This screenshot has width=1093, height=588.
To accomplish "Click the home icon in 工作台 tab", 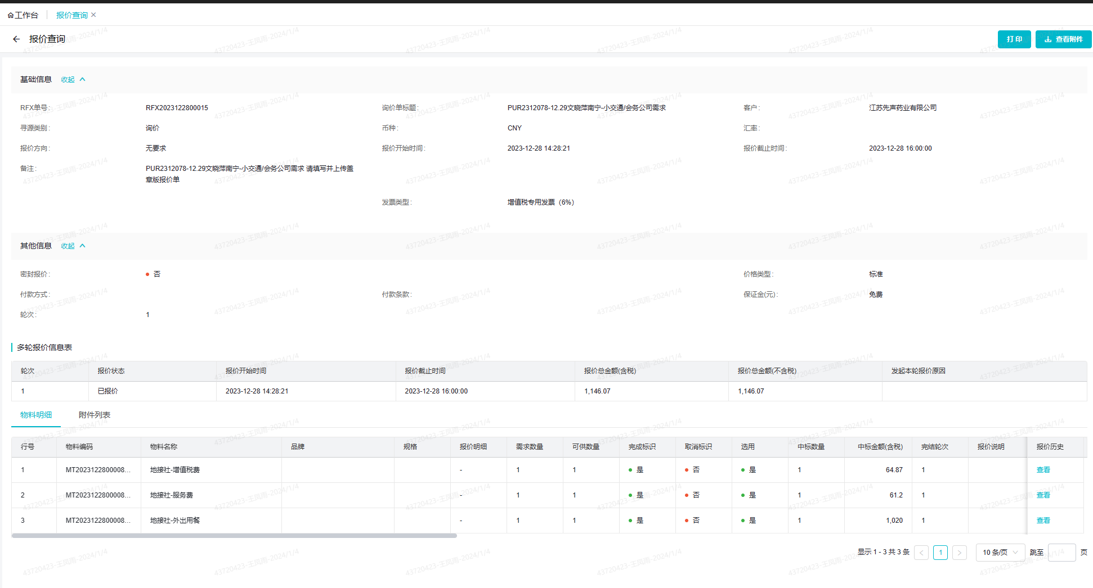I will 10,16.
